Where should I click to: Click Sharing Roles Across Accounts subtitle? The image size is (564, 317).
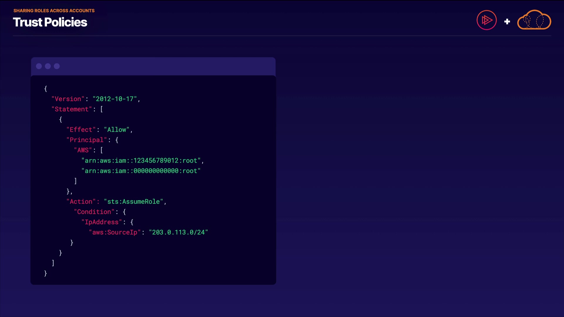pyautogui.click(x=54, y=11)
